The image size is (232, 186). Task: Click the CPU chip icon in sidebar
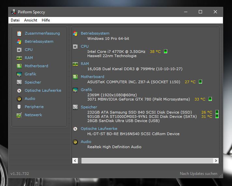pos(19,50)
